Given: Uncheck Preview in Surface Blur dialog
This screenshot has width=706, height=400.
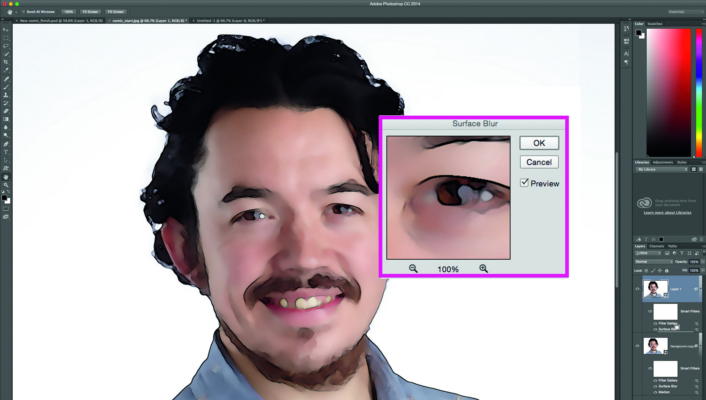Looking at the screenshot, I should [x=524, y=183].
